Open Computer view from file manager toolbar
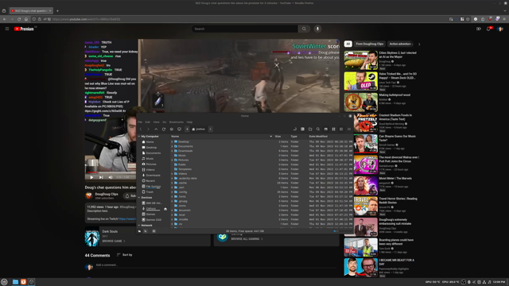 [179, 129]
